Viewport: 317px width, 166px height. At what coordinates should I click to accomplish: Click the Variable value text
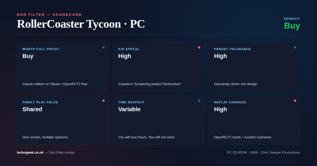pos(129,109)
